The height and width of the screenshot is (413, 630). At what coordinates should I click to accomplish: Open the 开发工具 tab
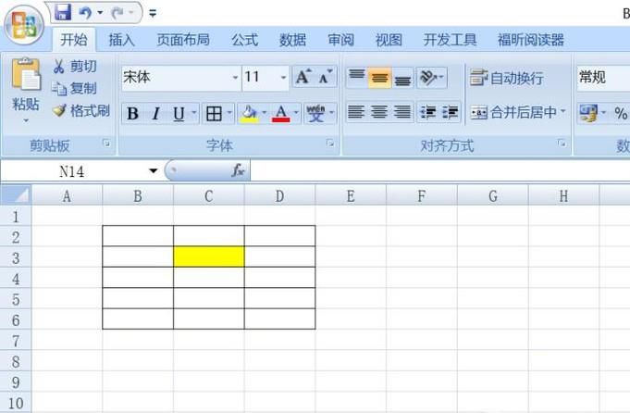[450, 40]
